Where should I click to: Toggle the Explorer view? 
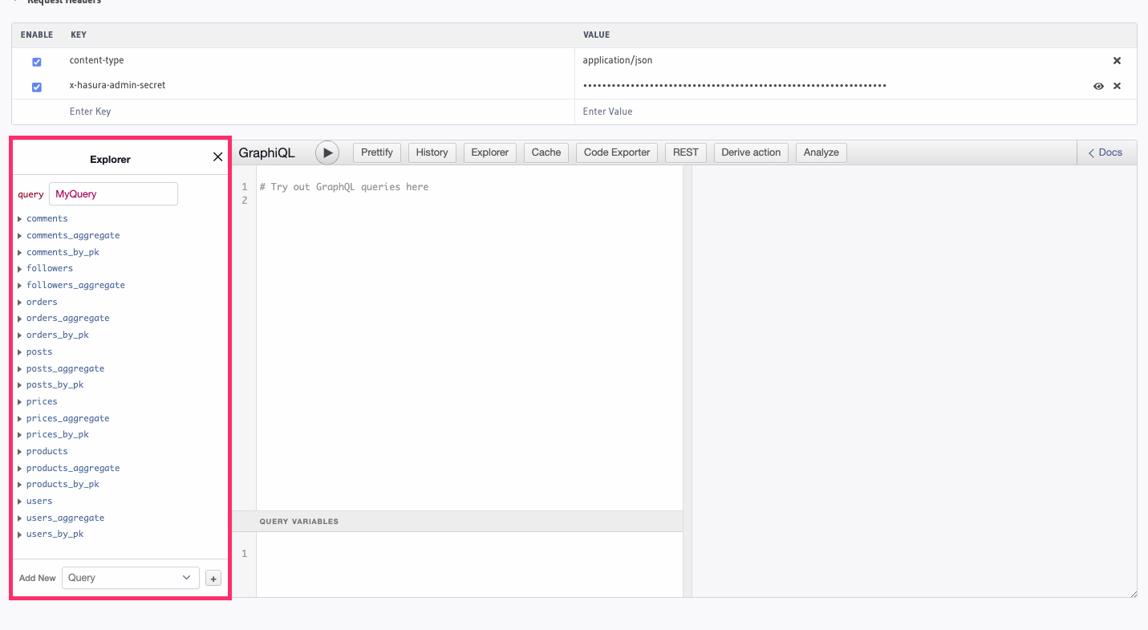pos(489,152)
